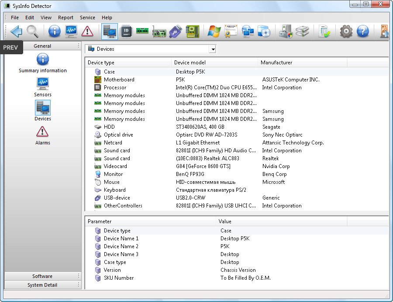
Task: Select the Motherboard P5K row
Action: [237, 80]
